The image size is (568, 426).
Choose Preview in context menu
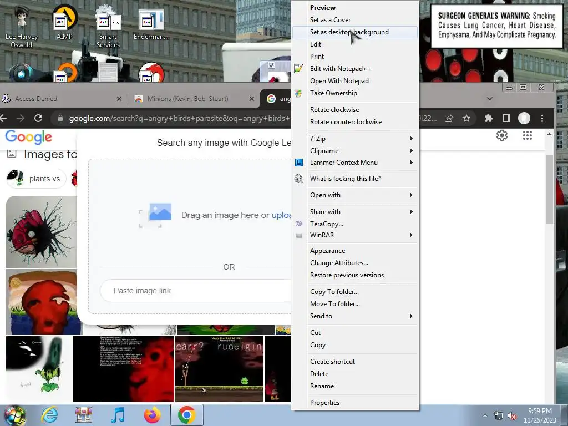pyautogui.click(x=354, y=8)
